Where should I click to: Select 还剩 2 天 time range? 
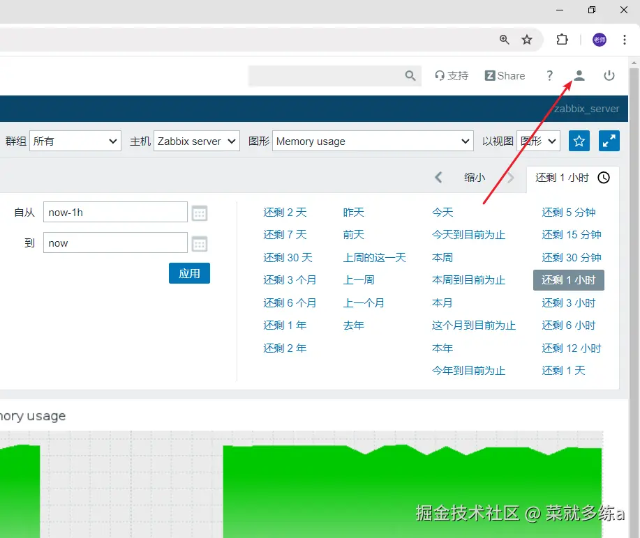pos(285,213)
